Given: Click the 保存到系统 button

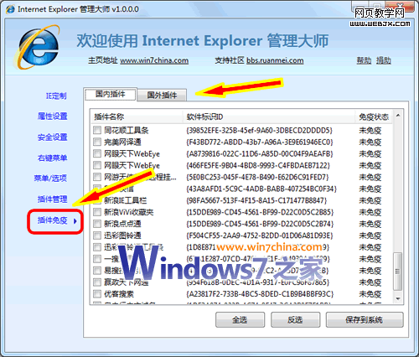Looking at the screenshot, I should click(365, 319).
